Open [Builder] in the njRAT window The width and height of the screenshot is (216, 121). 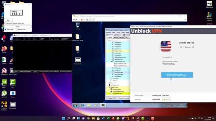click(22, 72)
